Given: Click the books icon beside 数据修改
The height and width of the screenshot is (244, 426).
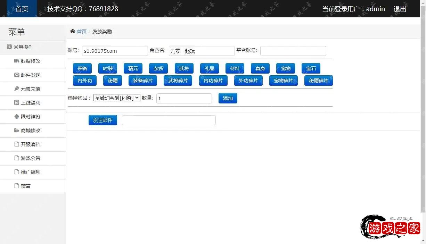Looking at the screenshot, I should pos(16,61).
